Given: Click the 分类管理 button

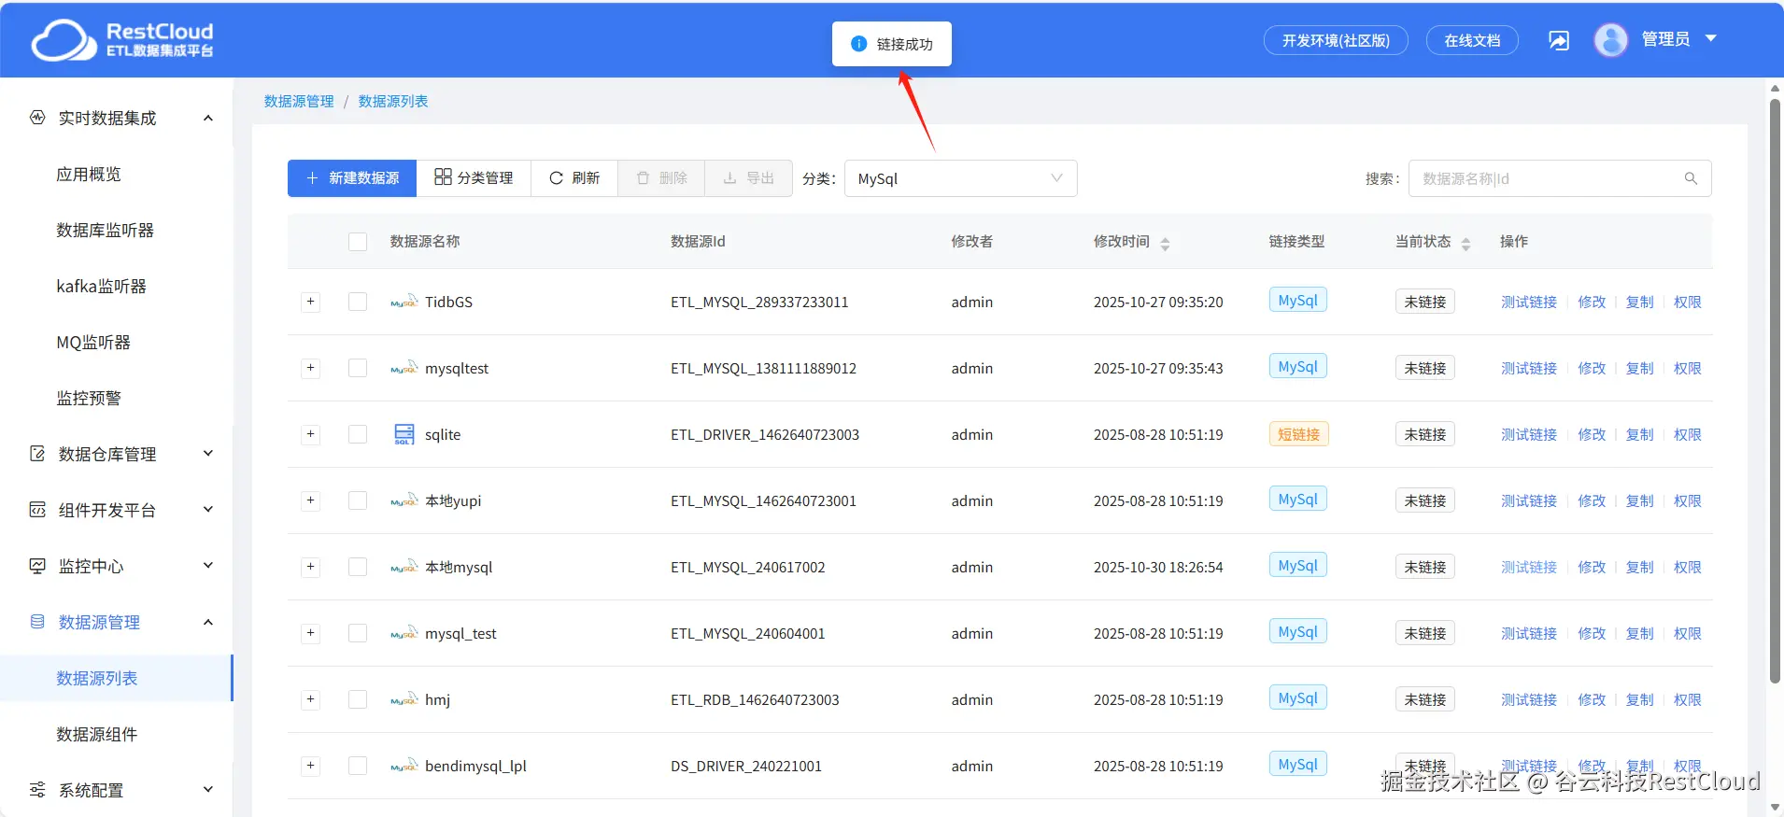Looking at the screenshot, I should coord(474,178).
